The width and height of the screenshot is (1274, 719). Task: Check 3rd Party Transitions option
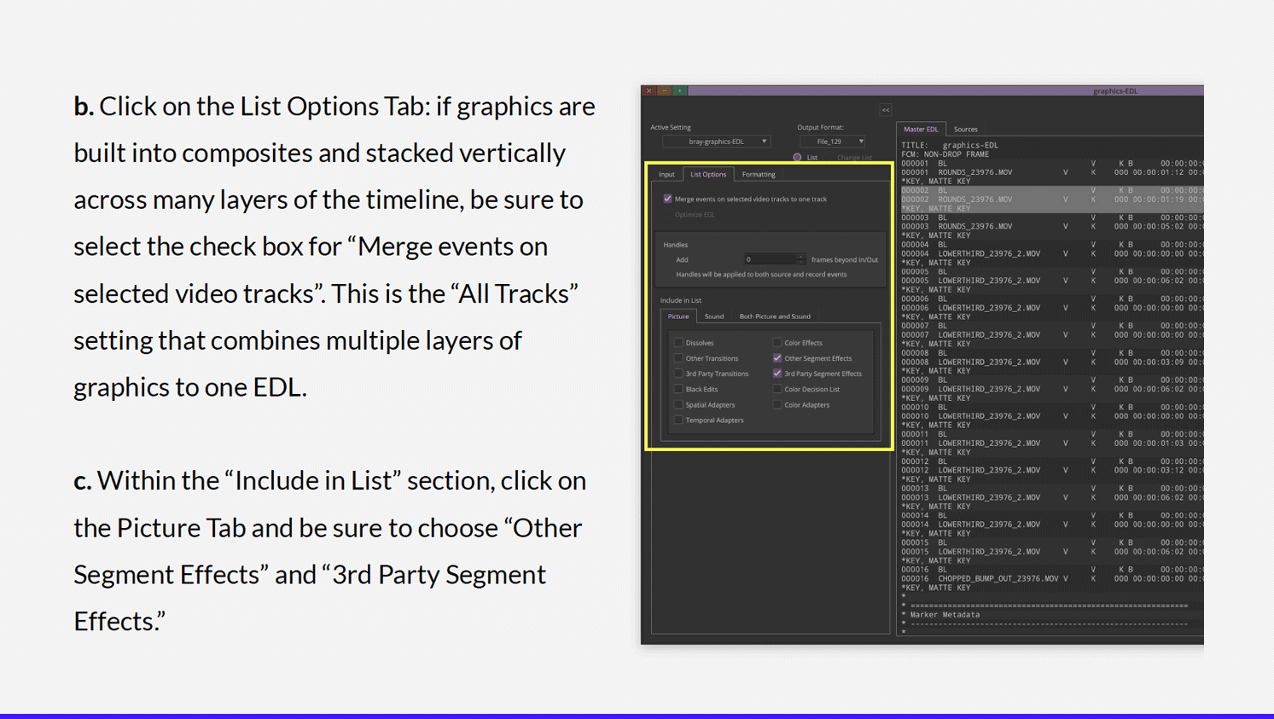click(x=678, y=374)
